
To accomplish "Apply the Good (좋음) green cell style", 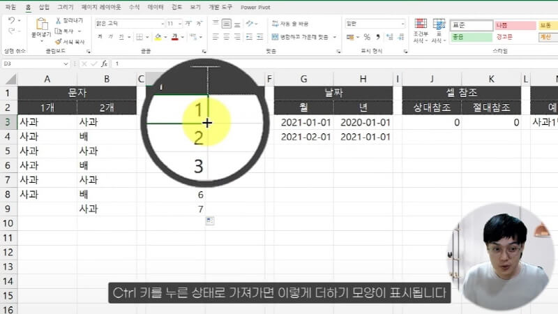I will [x=472, y=37].
